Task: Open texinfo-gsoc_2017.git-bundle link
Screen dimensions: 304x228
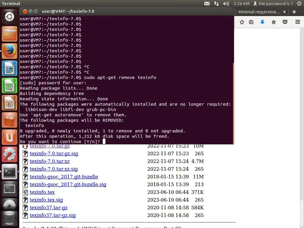Action: tap(64, 177)
